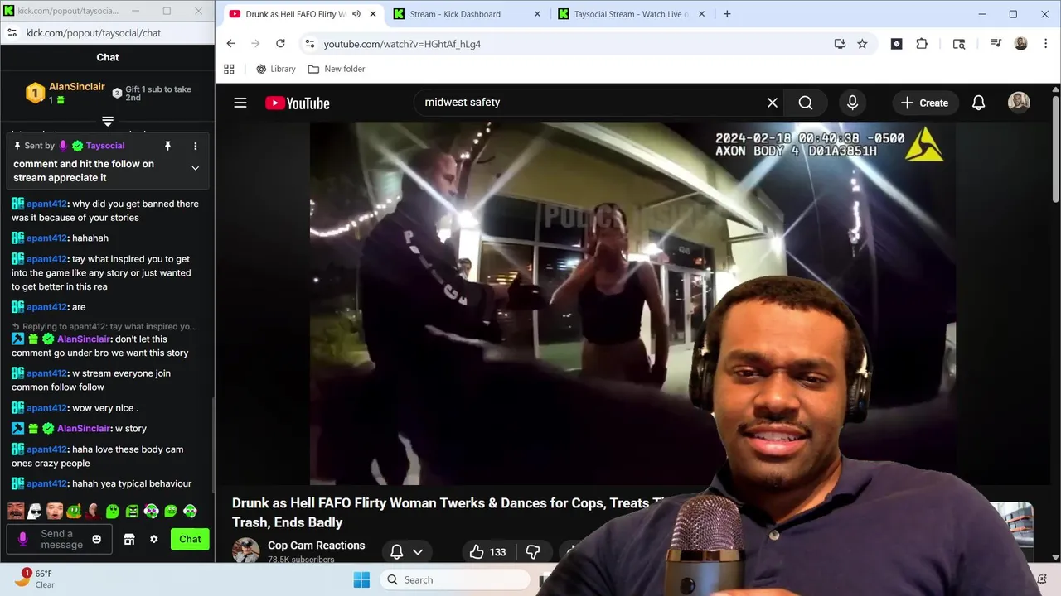This screenshot has width=1061, height=596.
Task: Open the Chrome three-dot menu
Action: [1044, 44]
